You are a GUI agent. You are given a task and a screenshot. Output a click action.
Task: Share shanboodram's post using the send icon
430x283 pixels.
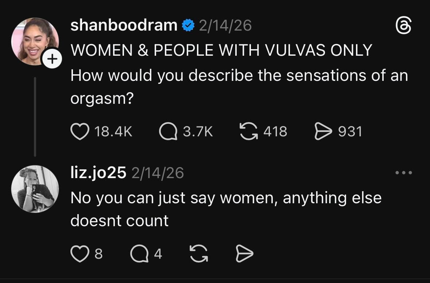(324, 132)
